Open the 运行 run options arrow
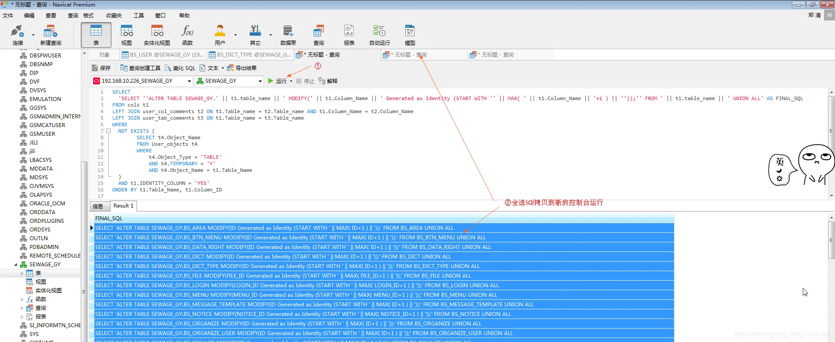835x342 pixels. click(x=291, y=81)
